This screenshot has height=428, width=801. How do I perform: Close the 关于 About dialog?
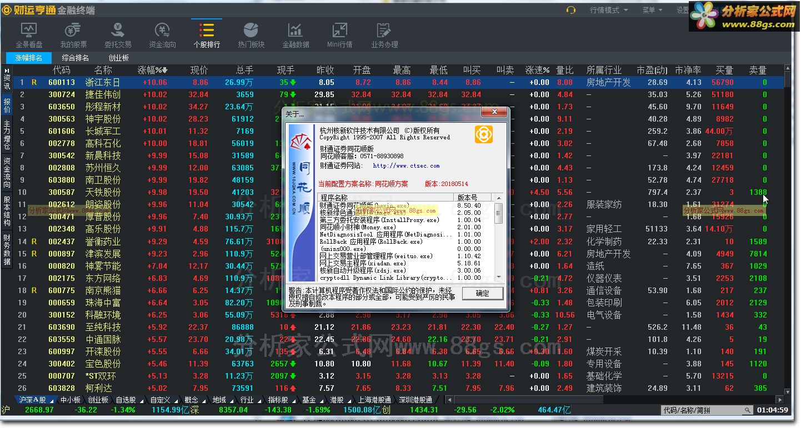pyautogui.click(x=494, y=113)
